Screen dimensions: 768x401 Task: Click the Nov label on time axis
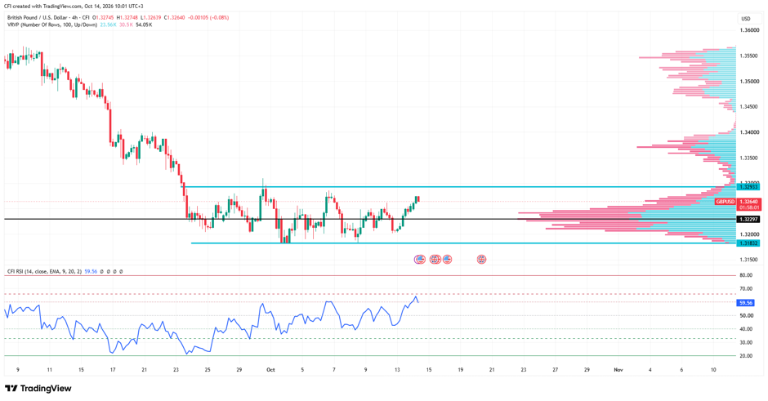point(618,370)
